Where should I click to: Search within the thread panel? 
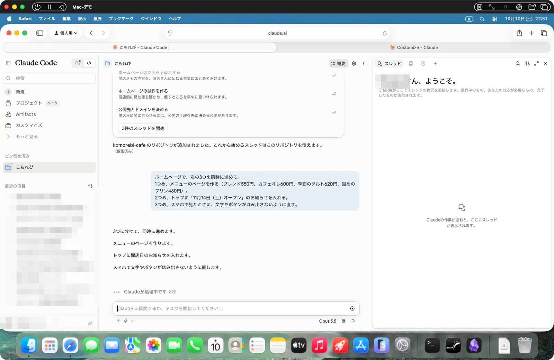[518, 63]
